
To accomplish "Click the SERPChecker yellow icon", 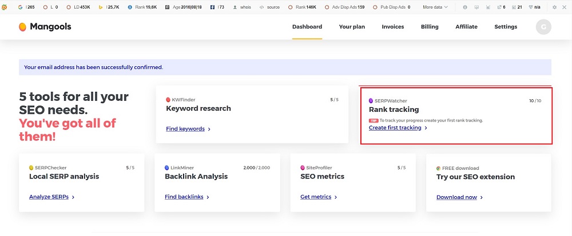I will (x=31, y=168).
